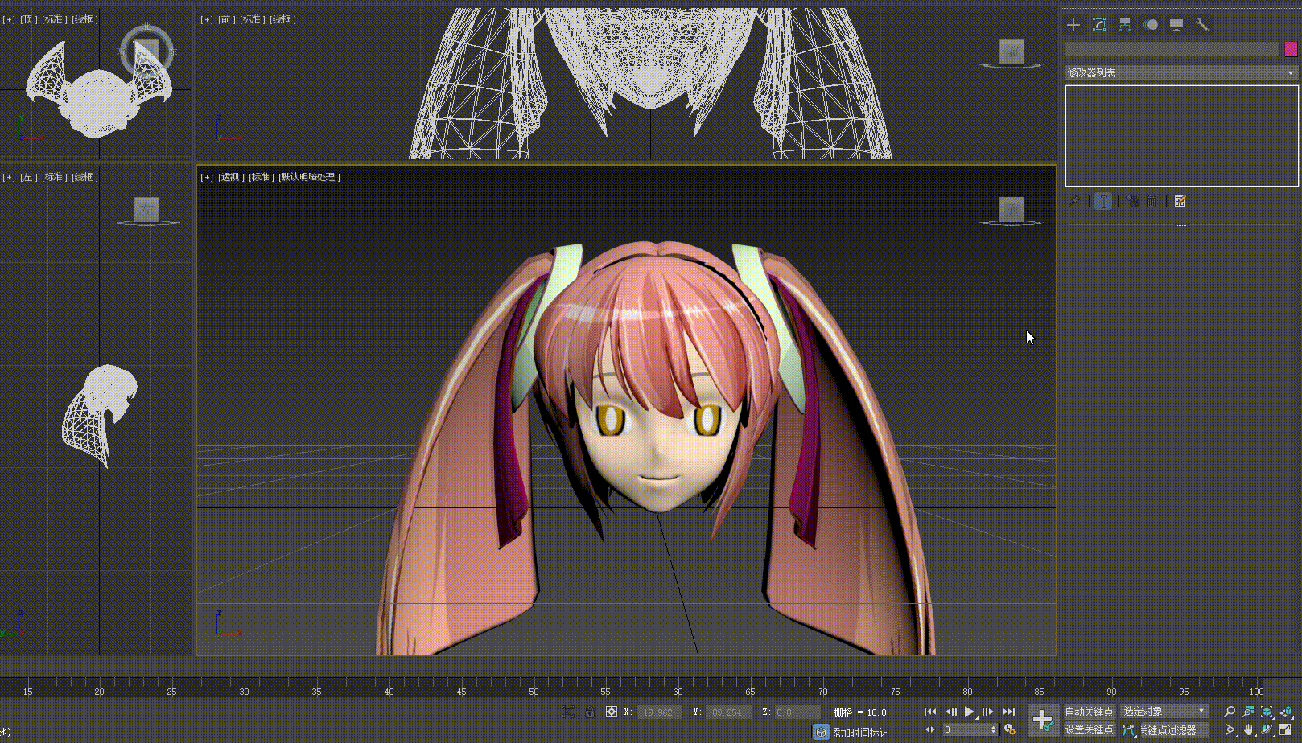The image size is (1302, 743).
Task: Click the magenta object color swatch
Action: click(1291, 50)
